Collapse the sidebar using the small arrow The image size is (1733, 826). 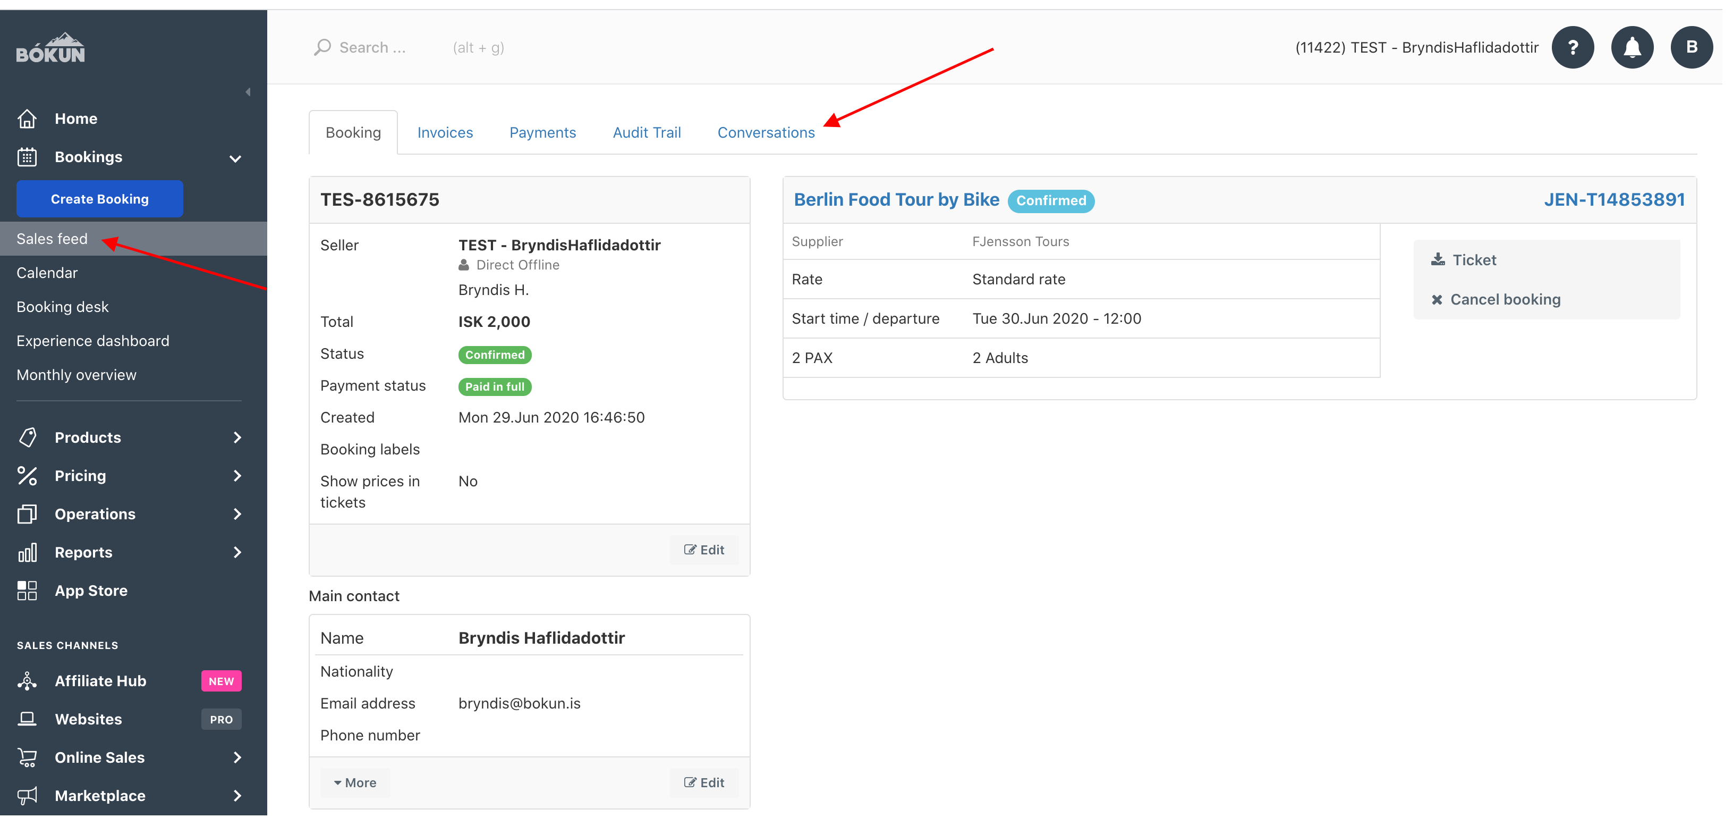(248, 92)
